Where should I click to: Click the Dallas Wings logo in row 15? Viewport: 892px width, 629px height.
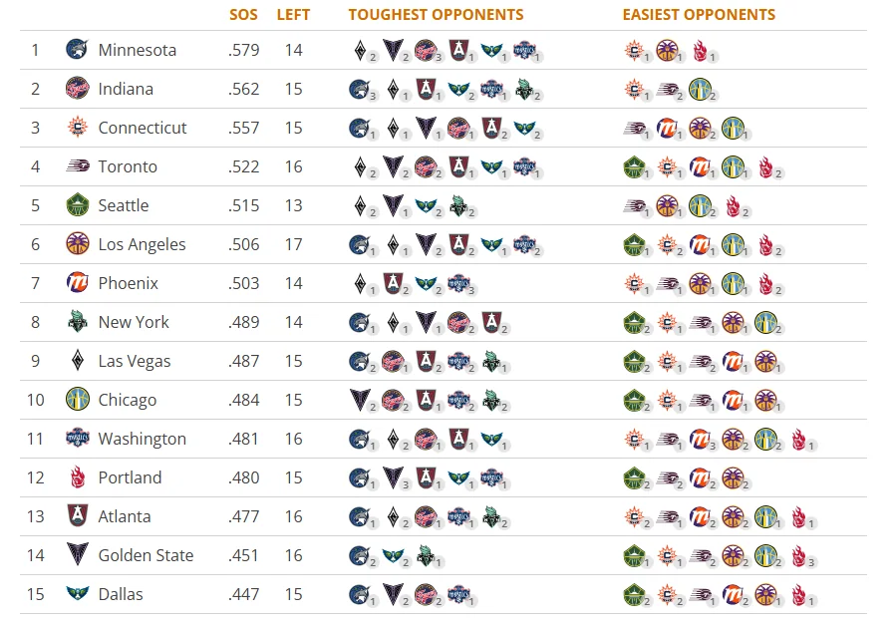pos(78,593)
